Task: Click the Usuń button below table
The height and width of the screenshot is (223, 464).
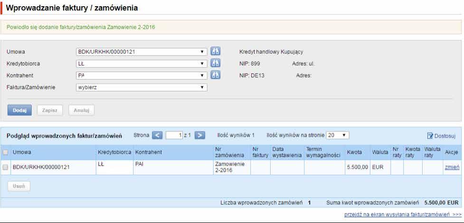Action: pos(19,186)
